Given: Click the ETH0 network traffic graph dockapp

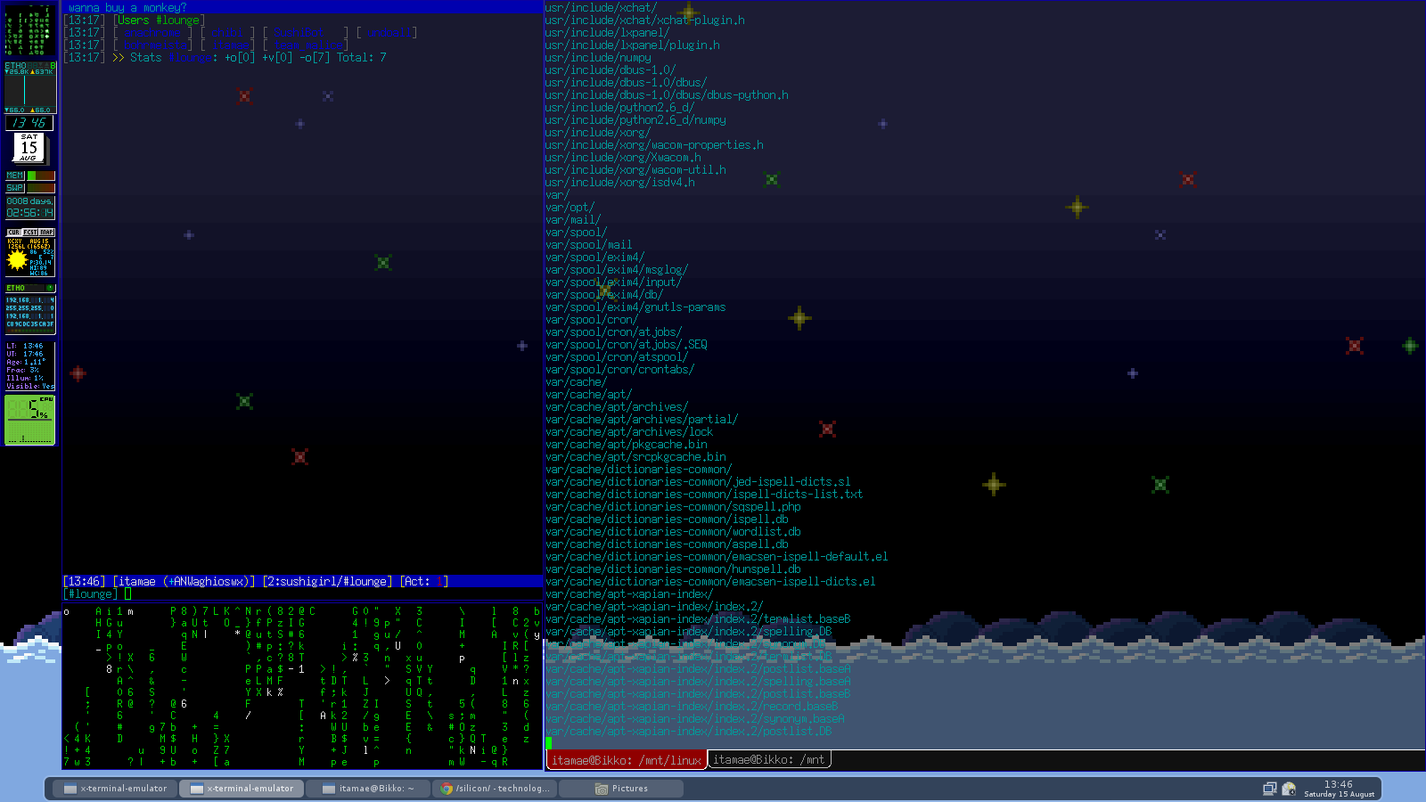Looking at the screenshot, I should pos(29,89).
